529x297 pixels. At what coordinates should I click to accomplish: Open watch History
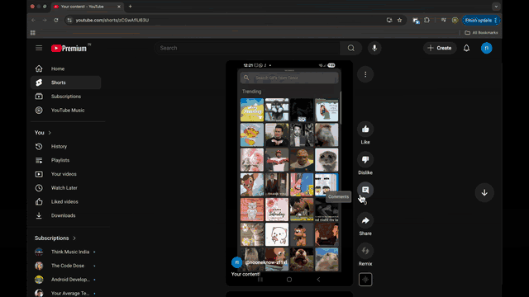pyautogui.click(x=66, y=147)
